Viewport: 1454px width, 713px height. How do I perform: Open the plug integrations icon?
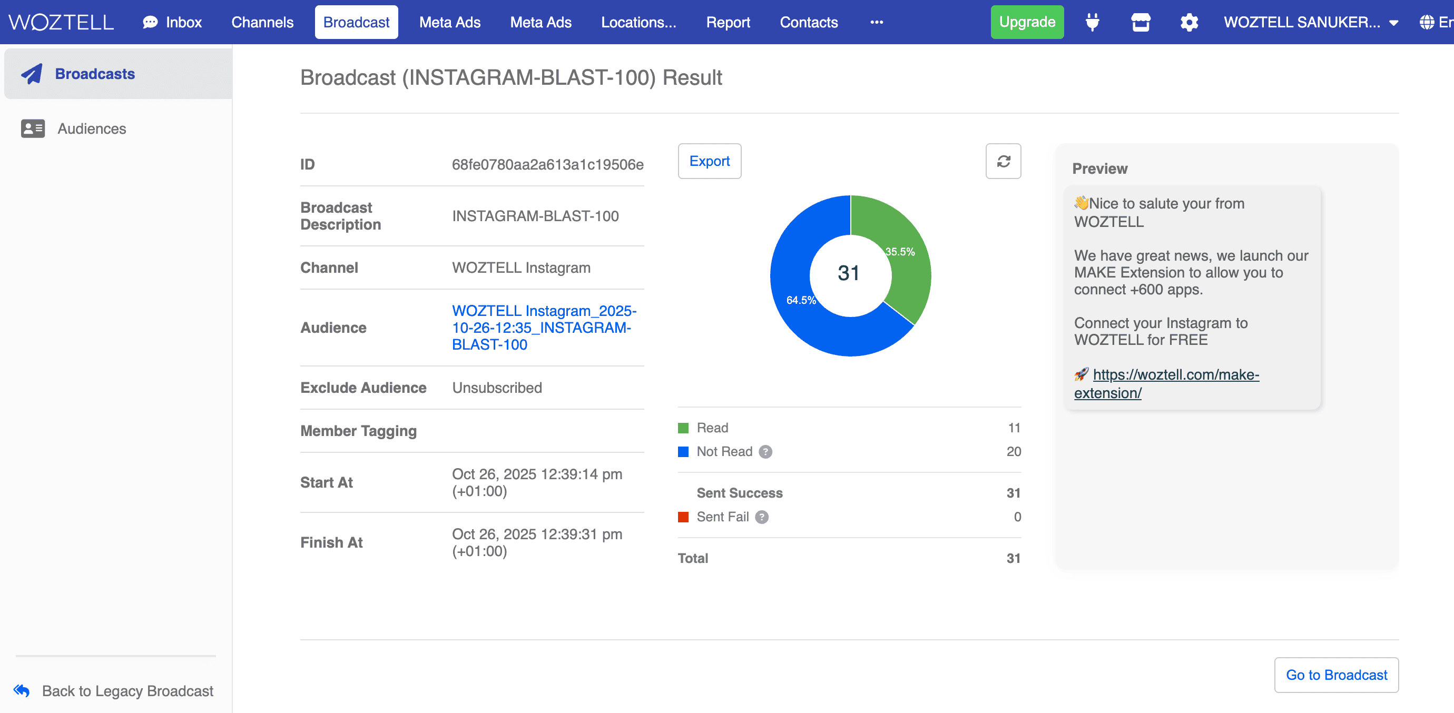1092,22
